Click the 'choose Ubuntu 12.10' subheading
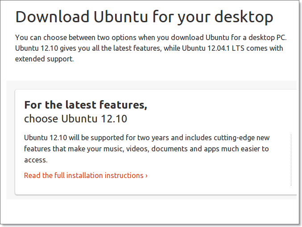 (x=75, y=119)
